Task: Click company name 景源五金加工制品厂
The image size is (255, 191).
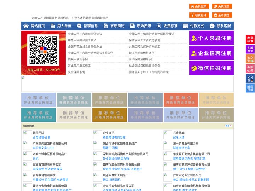Action: click(x=115, y=175)
